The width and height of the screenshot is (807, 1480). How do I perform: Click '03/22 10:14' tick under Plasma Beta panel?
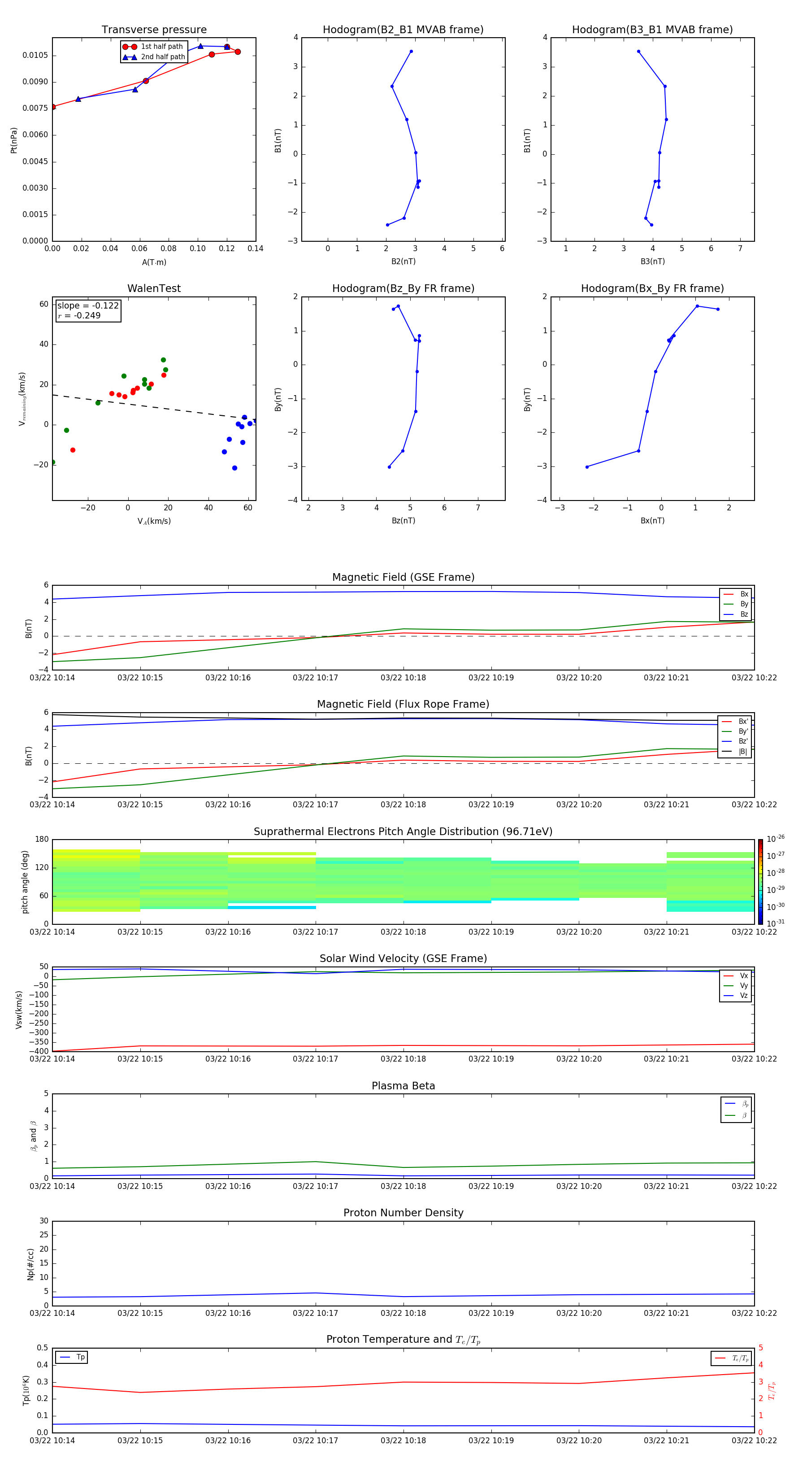click(52, 1186)
